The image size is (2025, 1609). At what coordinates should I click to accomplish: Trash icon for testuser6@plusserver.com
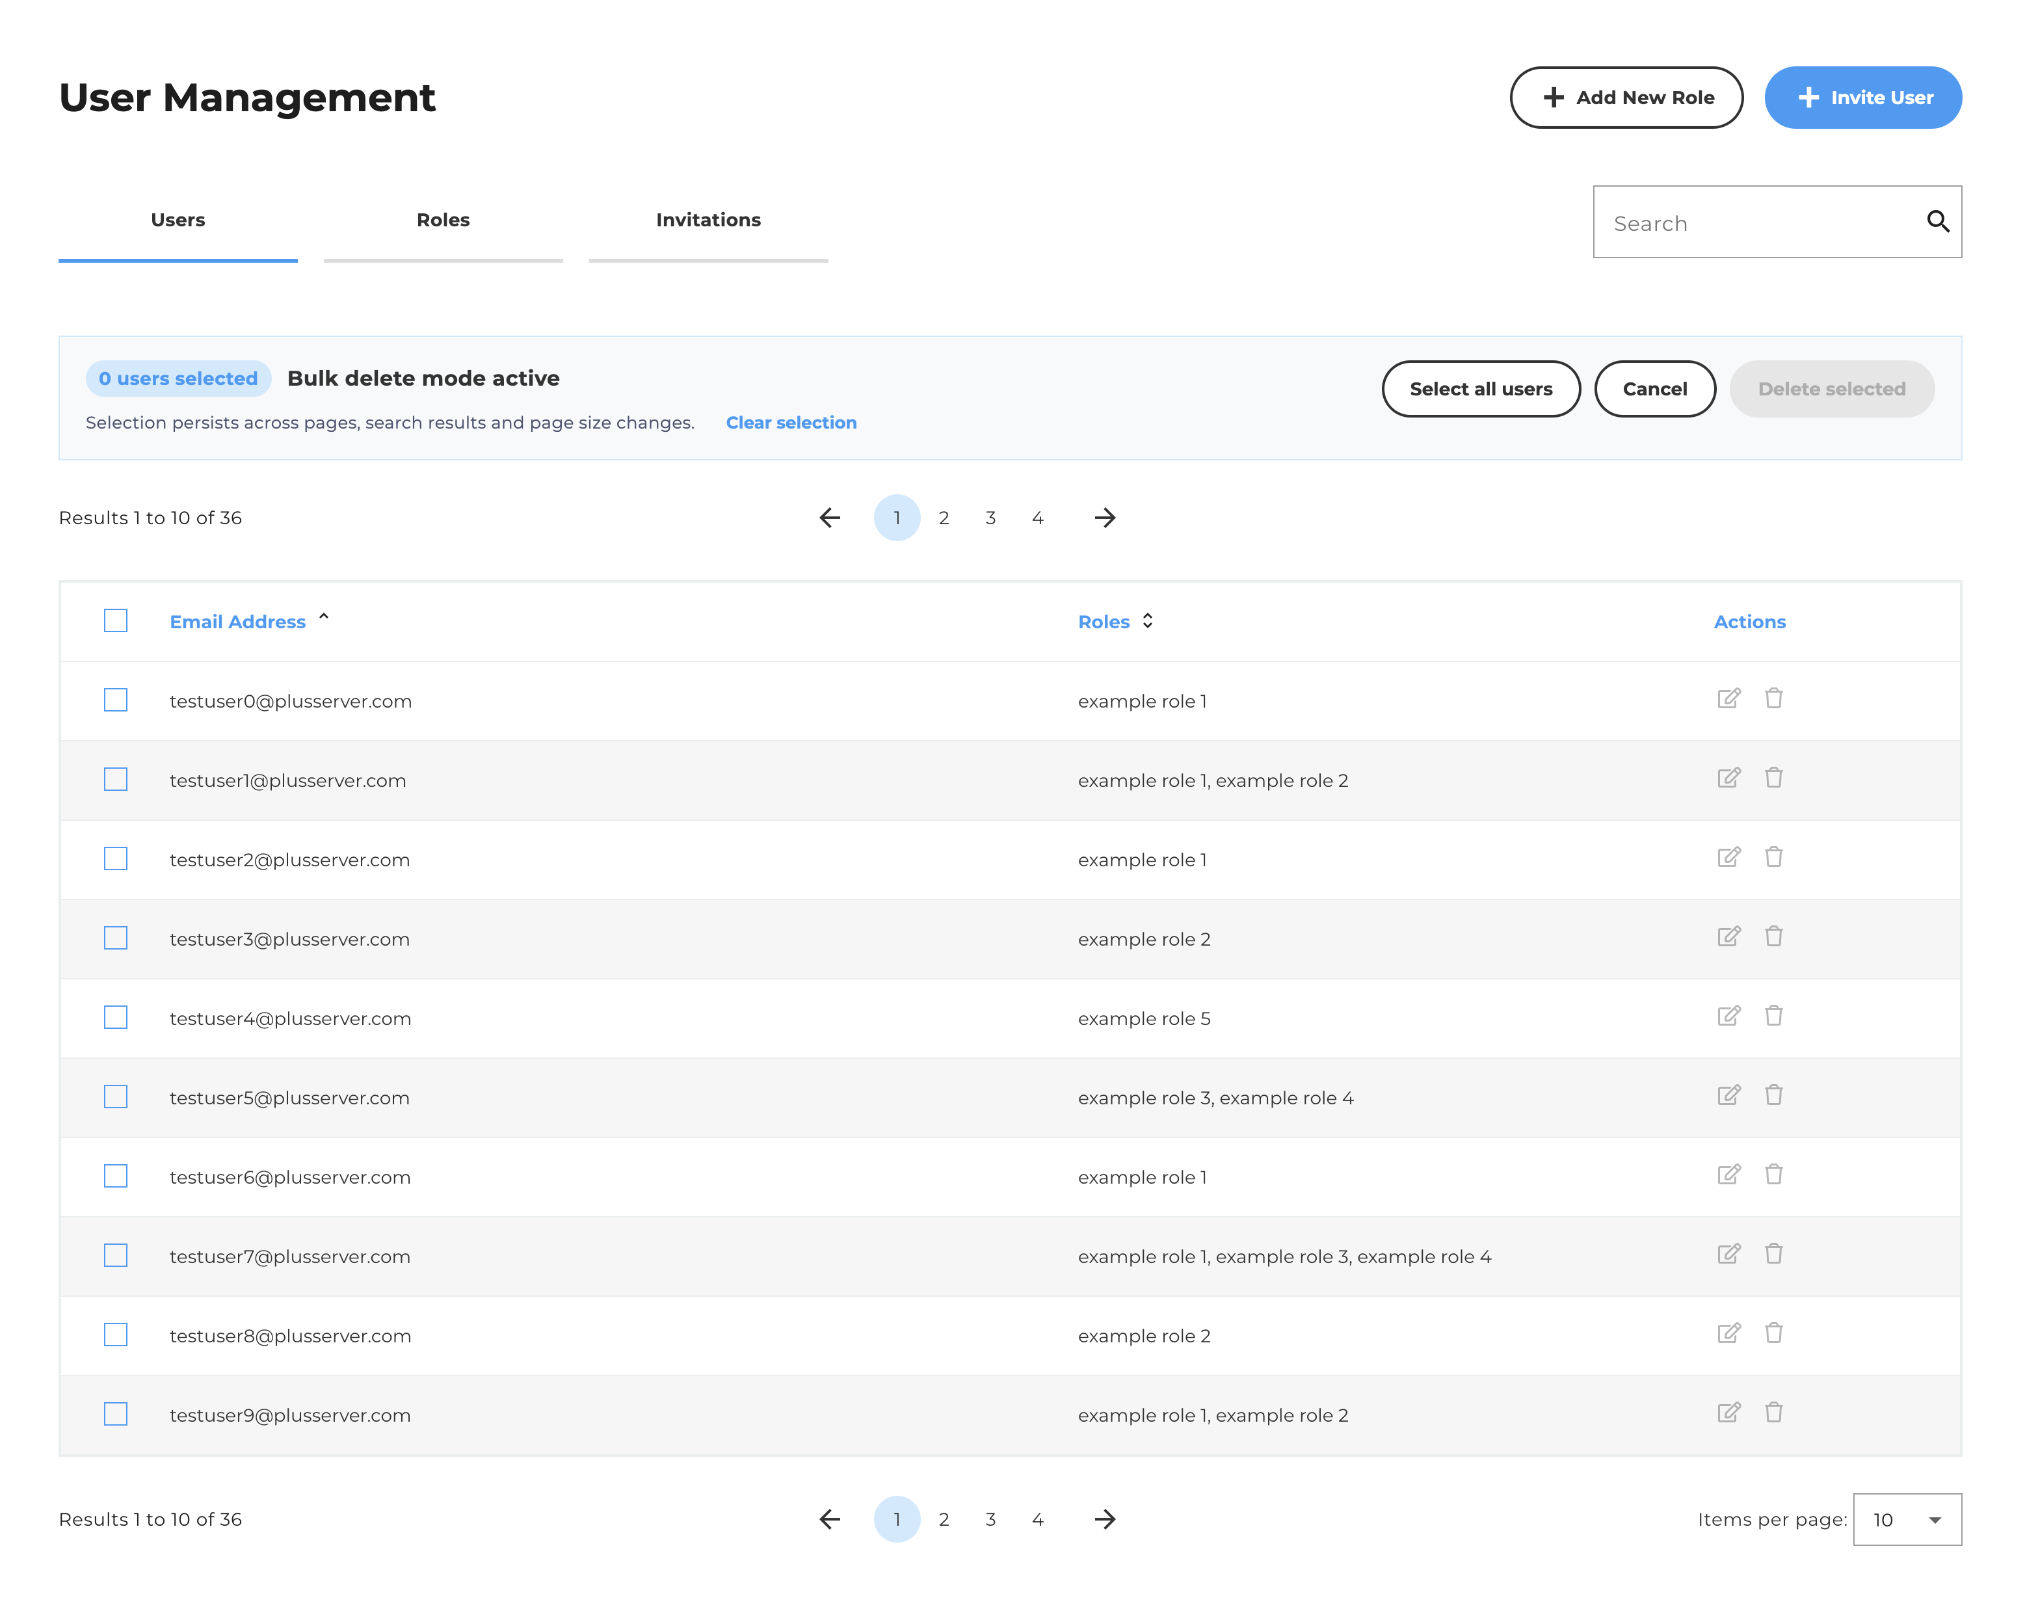(1773, 1174)
